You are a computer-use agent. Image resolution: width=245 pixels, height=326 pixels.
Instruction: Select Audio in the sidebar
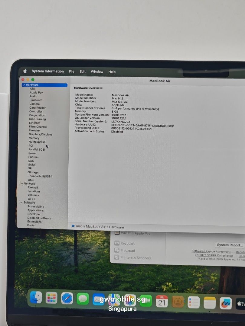[33, 96]
